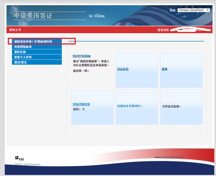Open the 缴费 payment link
Image resolution: width=216 pixels, height=176 pixels.
point(164,69)
